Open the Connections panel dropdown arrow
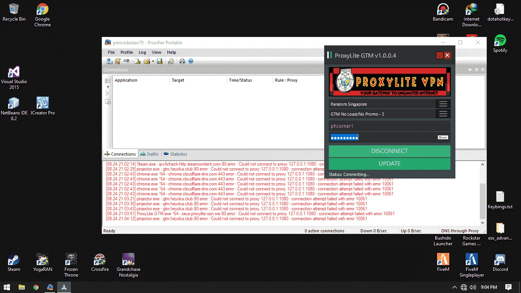The width and height of the screenshot is (521, 293). tap(470, 70)
